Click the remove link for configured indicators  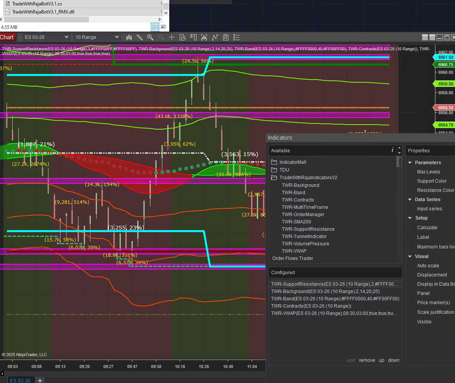(367, 360)
